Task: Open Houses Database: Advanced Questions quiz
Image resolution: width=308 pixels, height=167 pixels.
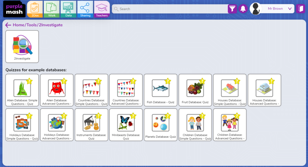Action: pyautogui.click(x=264, y=90)
